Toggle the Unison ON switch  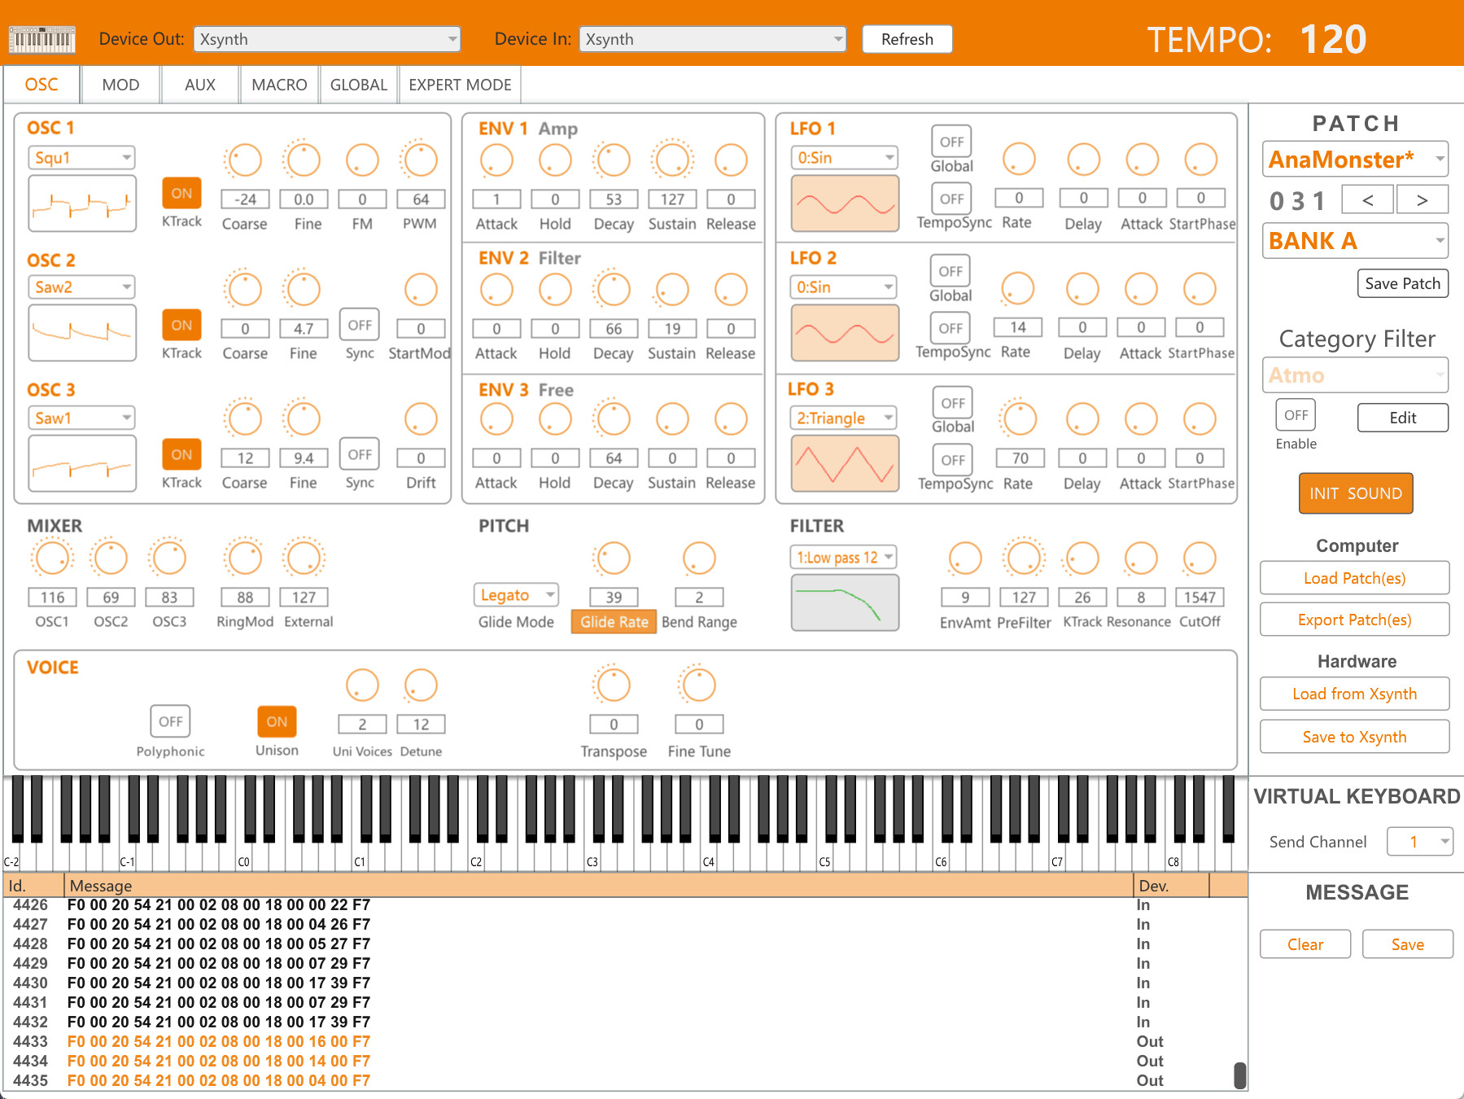[277, 721]
